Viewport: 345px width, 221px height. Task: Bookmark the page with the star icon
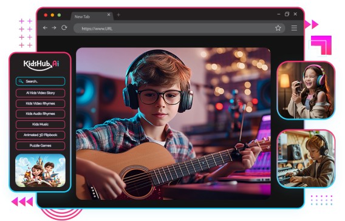point(278,28)
